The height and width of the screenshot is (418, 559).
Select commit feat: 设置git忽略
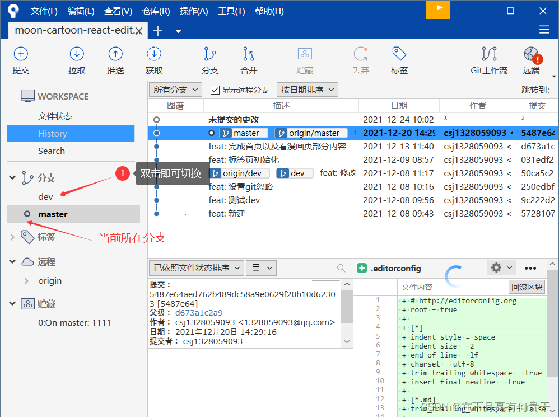(353, 186)
